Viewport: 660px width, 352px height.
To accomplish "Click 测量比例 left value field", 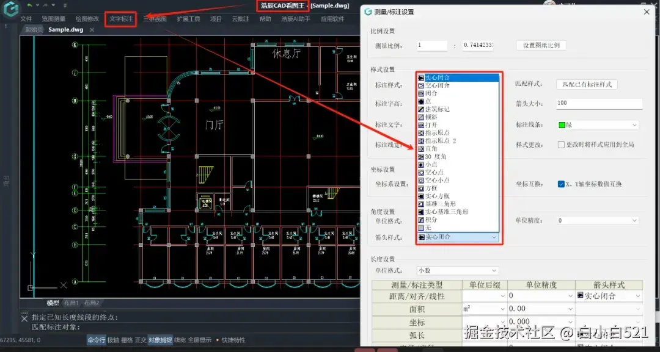I will (432, 45).
